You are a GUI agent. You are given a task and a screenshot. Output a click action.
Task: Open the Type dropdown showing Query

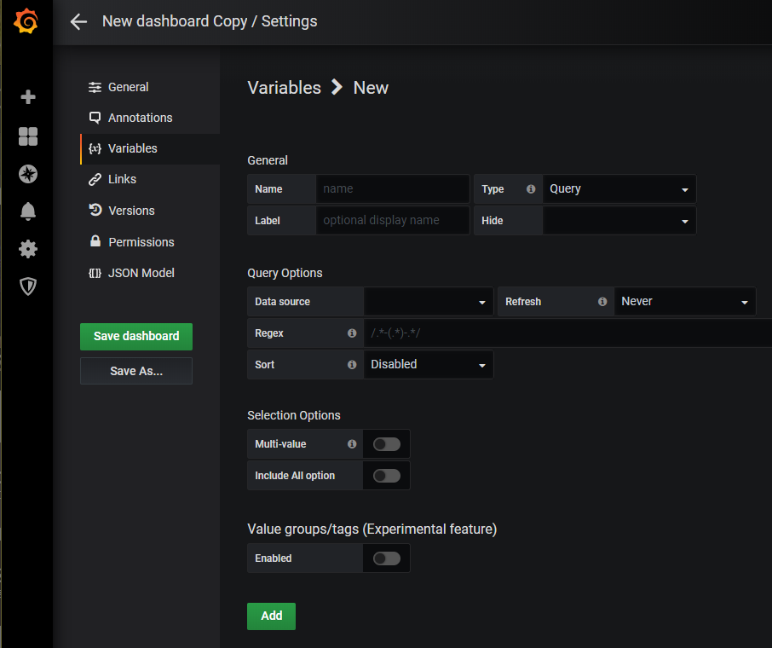point(619,188)
